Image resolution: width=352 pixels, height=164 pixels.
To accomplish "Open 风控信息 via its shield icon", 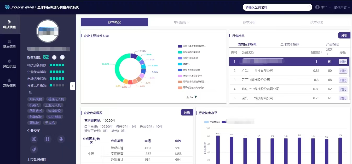I will coord(9,61).
